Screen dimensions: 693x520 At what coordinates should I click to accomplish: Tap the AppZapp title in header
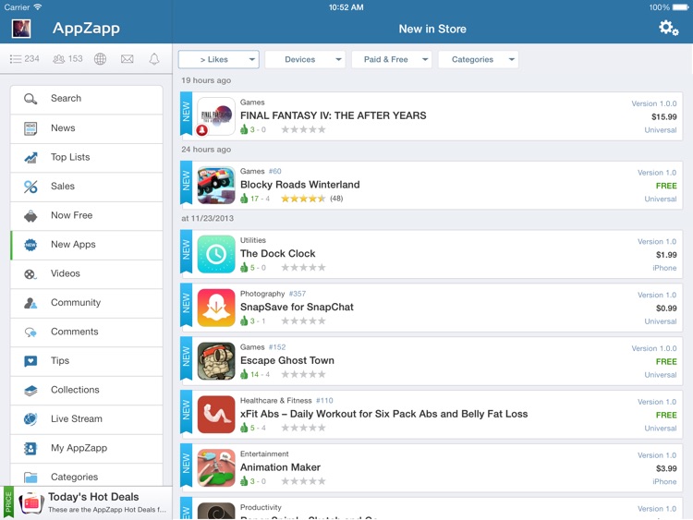(86, 29)
